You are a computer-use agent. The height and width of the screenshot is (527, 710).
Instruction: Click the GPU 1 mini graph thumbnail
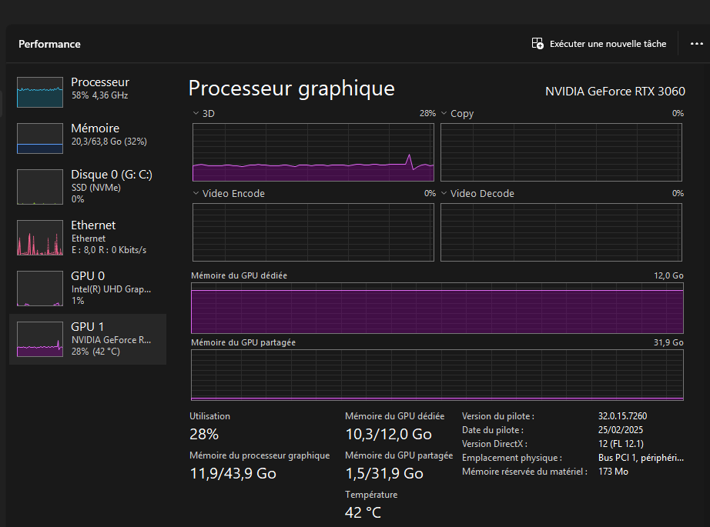pyautogui.click(x=40, y=339)
